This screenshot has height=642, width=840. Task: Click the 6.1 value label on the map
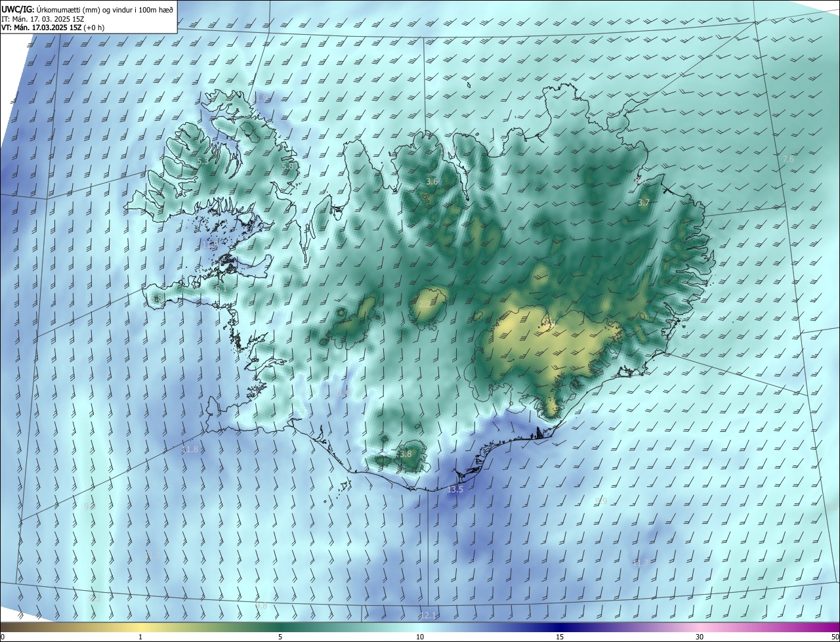coord(220,288)
